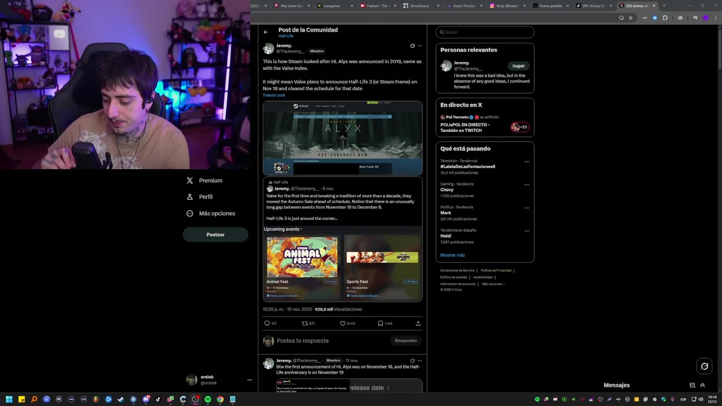Image resolution: width=722 pixels, height=406 pixels.
Task: Open the Chrome profile avatar
Action: coord(706,17)
